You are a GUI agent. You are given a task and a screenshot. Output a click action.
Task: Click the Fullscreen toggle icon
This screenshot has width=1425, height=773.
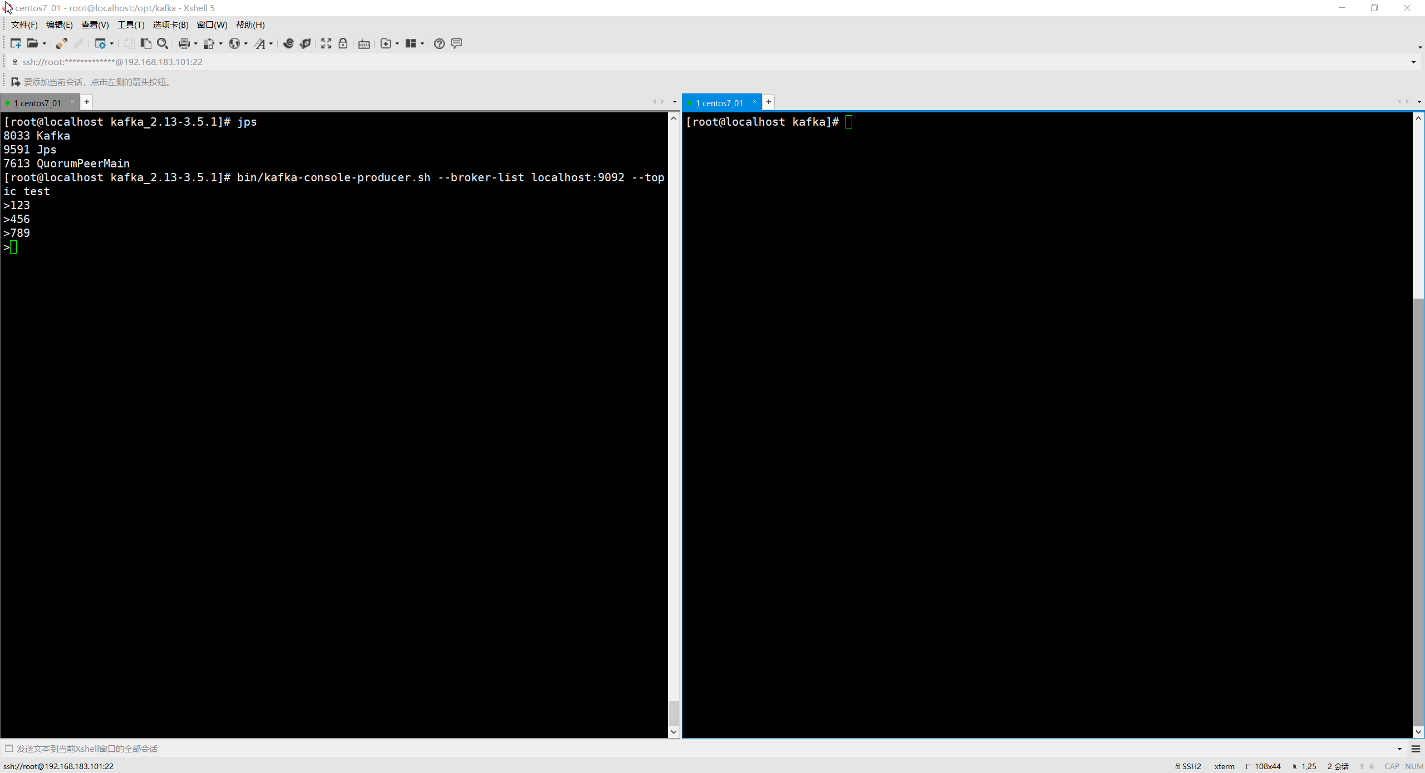coord(326,43)
